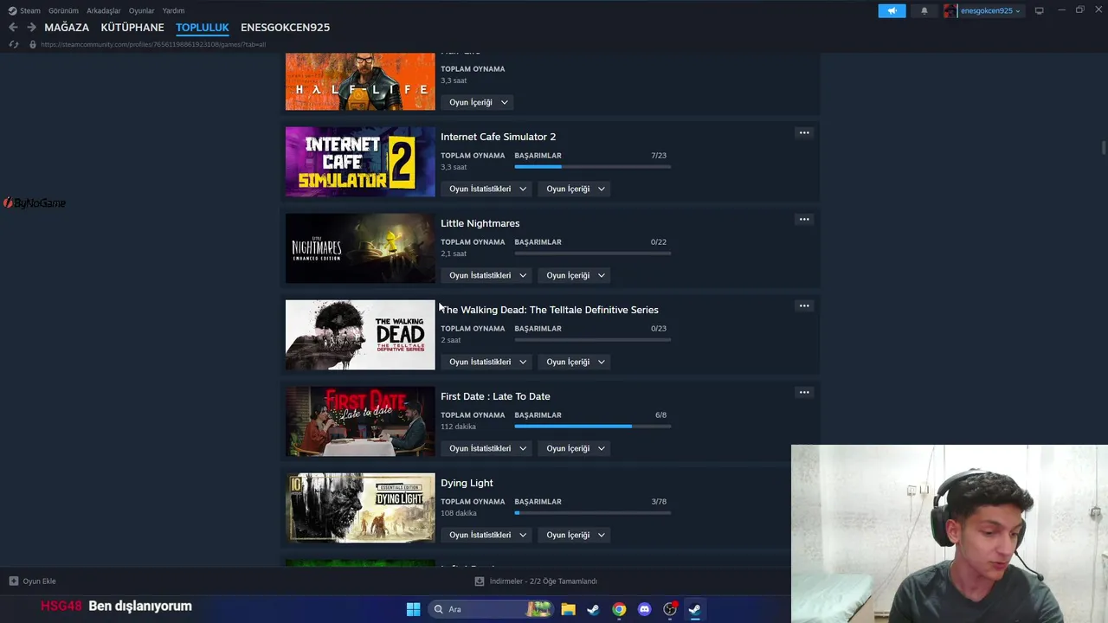The height and width of the screenshot is (623, 1108).
Task: Expand Oyun İçeriği for The Walking Dead
Action: pyautogui.click(x=576, y=362)
